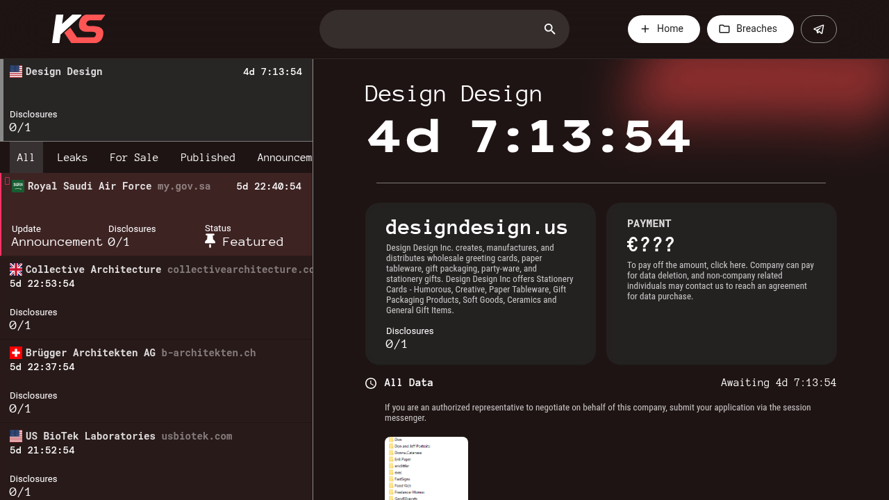Select the All tab
889x500 pixels.
pos(26,158)
